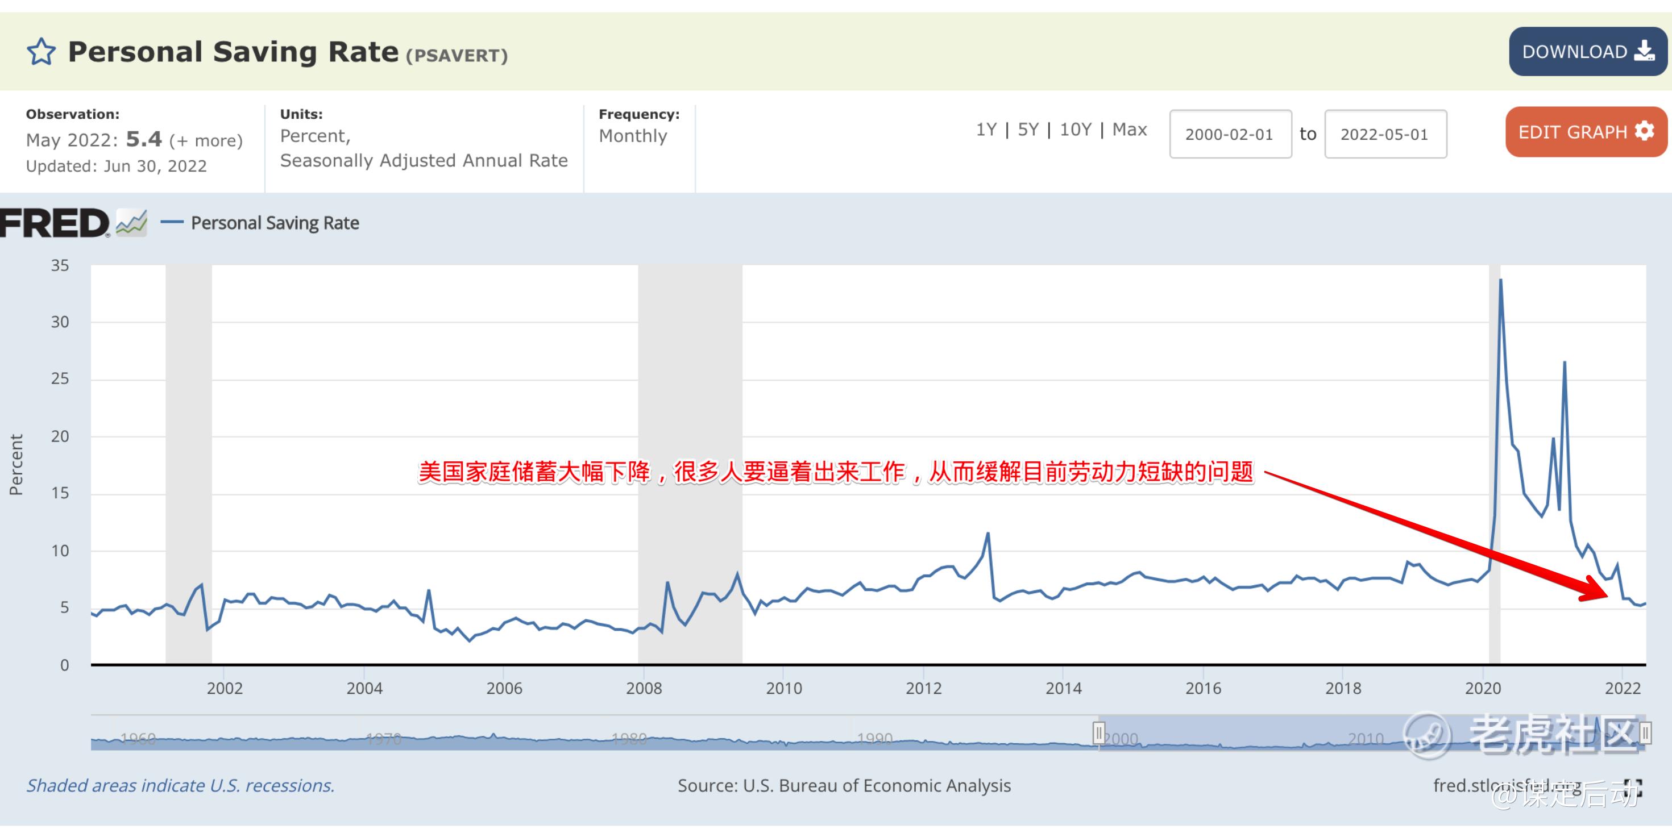Click the favorite star icon beside title
Screen dimensions: 1672x833
pyautogui.click(x=41, y=52)
